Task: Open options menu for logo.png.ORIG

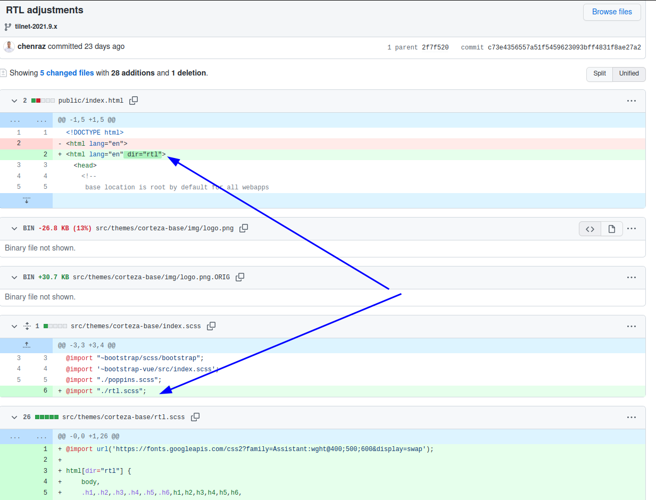Action: point(632,277)
